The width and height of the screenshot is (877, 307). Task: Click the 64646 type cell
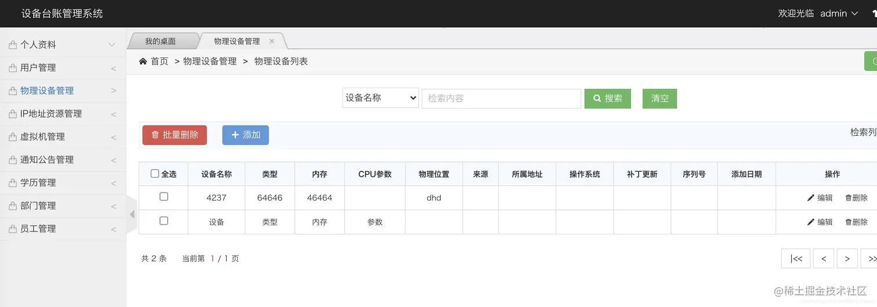270,198
